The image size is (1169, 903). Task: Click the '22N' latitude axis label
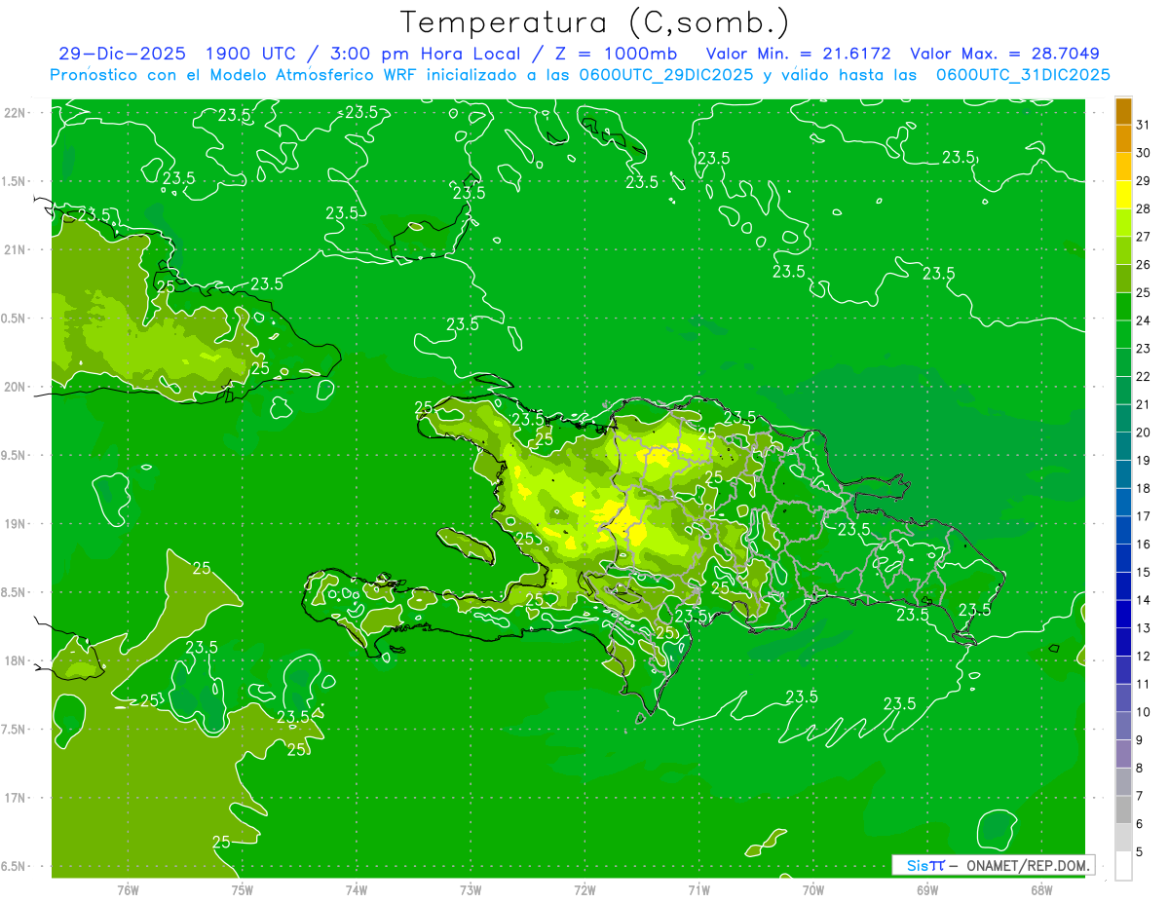15,112
